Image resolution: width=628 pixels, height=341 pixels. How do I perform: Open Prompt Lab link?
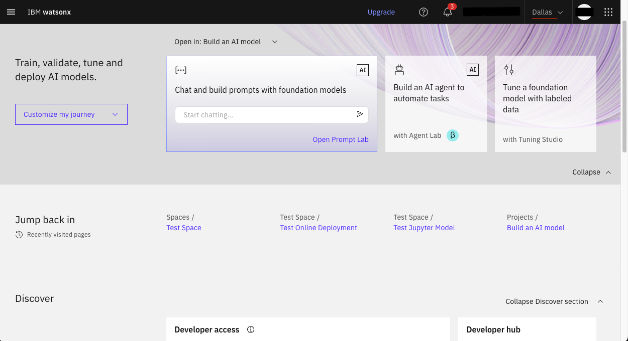click(x=341, y=139)
